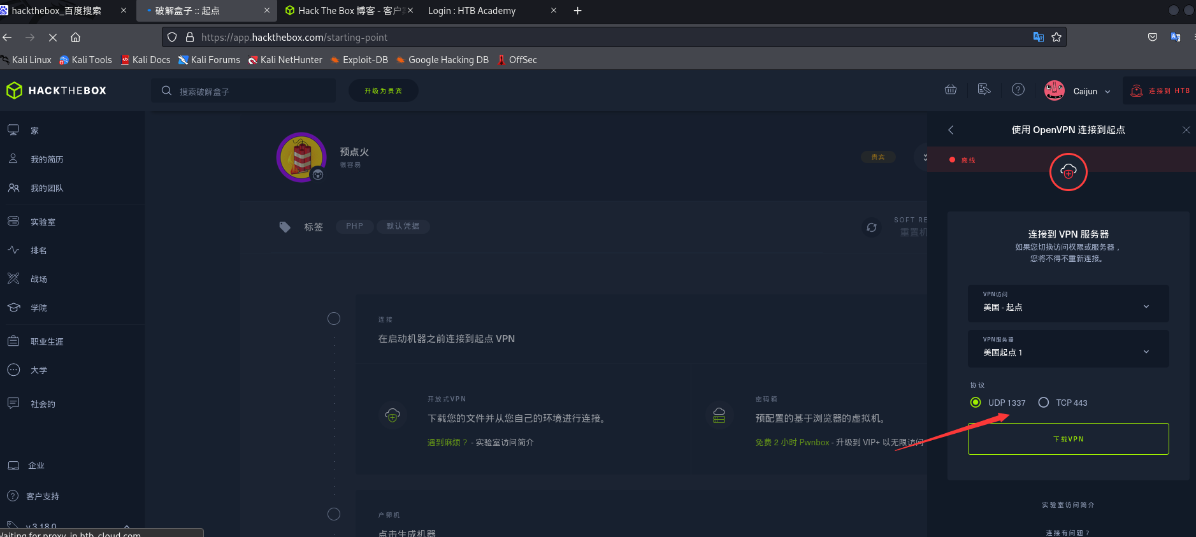
Task: Open browser home page icon
Action: pyautogui.click(x=75, y=38)
